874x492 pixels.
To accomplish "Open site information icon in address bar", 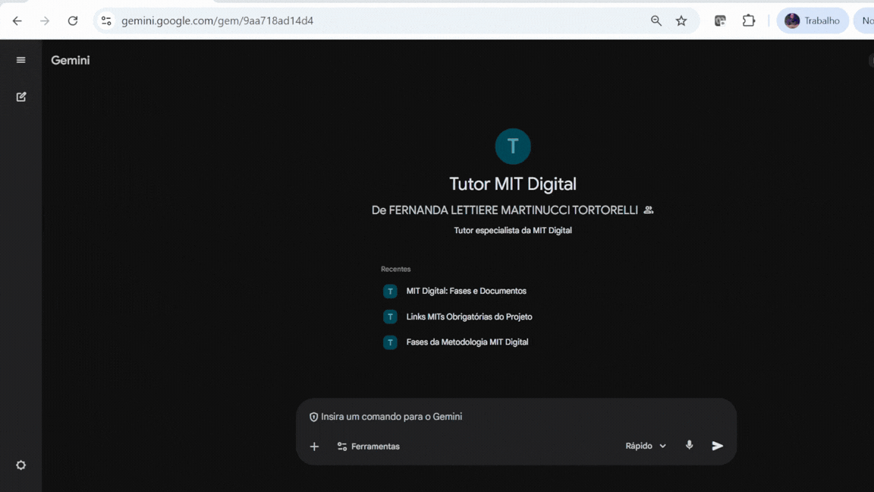I will click(106, 20).
